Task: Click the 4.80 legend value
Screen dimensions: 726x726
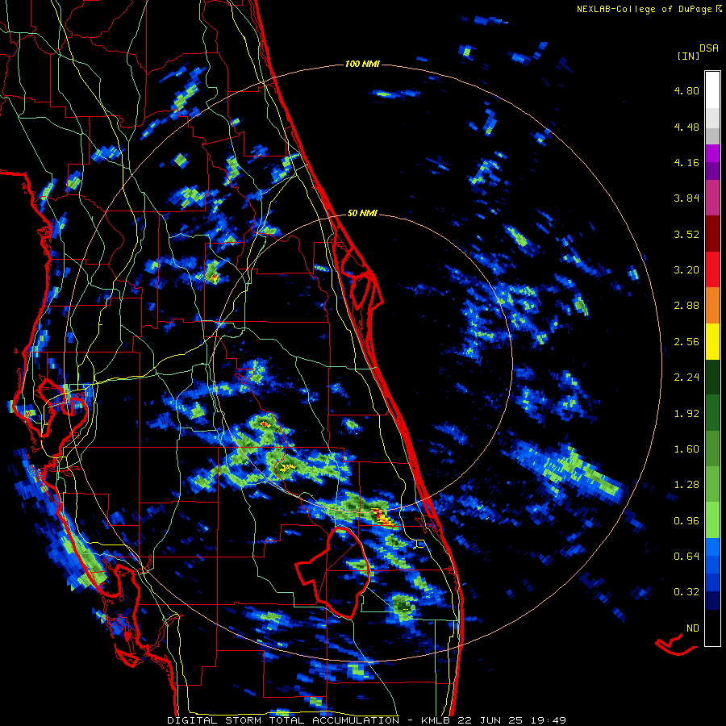Action: pos(686,90)
